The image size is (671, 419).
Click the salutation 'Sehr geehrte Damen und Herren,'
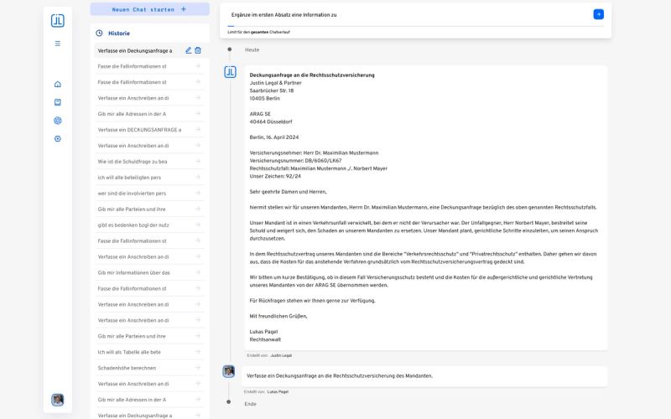(288, 192)
